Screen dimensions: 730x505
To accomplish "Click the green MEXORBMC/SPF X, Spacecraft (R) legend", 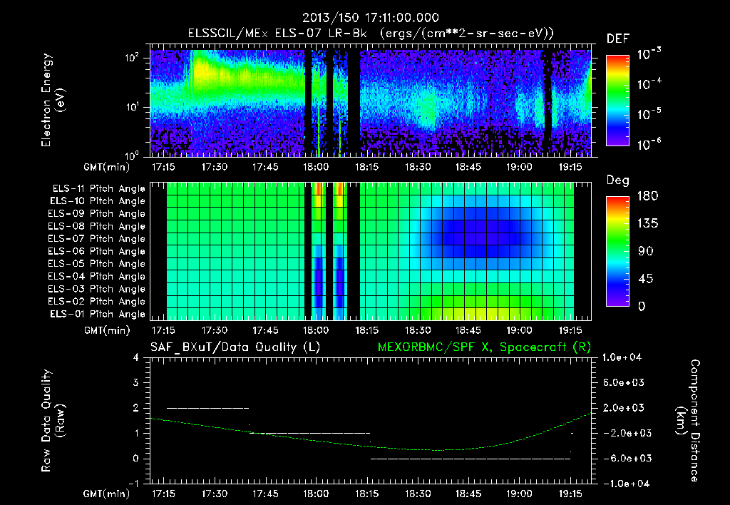I will pos(484,347).
